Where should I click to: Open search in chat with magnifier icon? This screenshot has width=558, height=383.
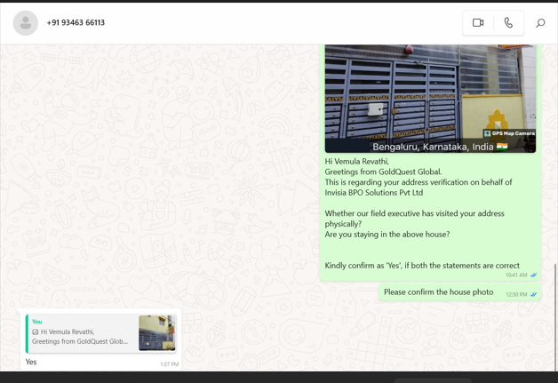tap(540, 23)
